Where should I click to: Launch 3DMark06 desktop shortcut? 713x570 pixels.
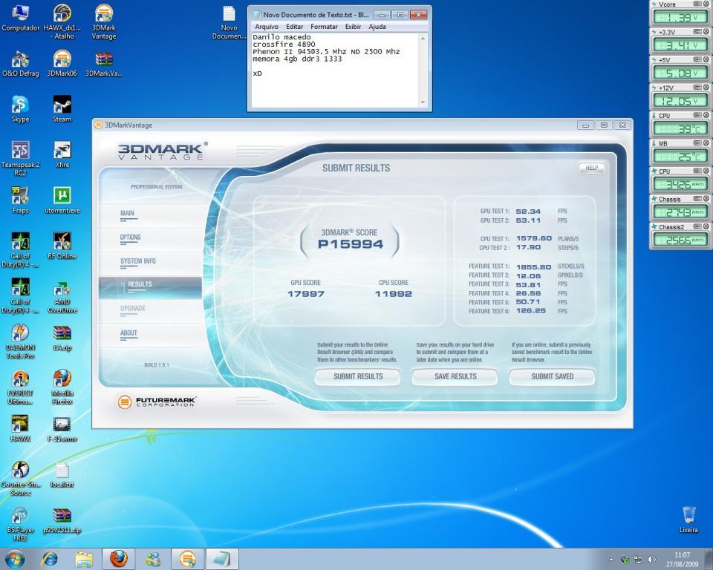[62, 64]
